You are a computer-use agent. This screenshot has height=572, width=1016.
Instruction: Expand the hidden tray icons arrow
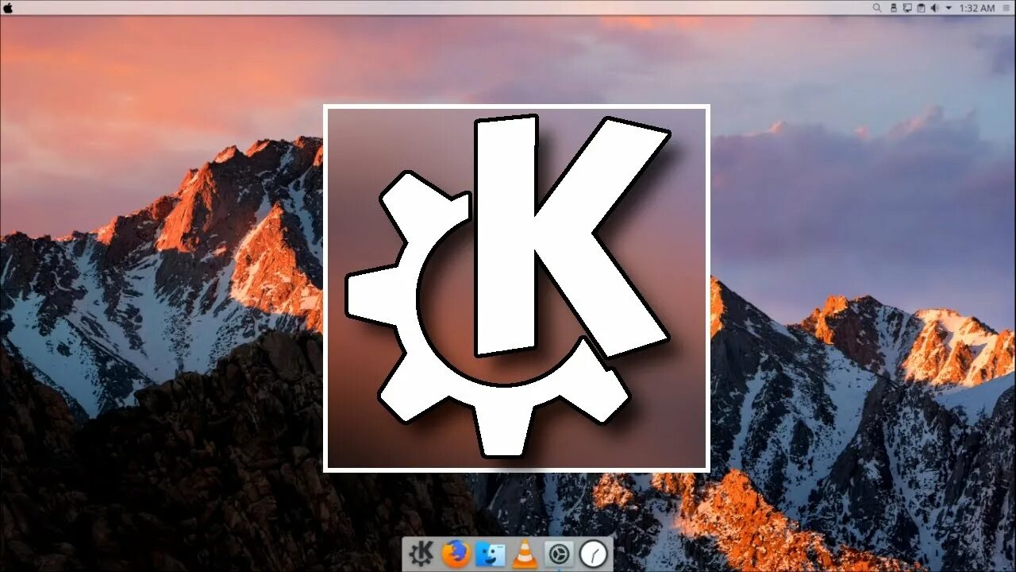pos(949,8)
